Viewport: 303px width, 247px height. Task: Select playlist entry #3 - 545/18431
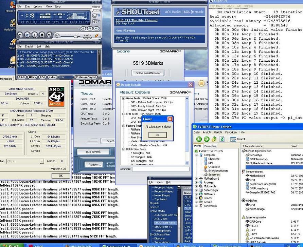pyautogui.click(x=45, y=59)
